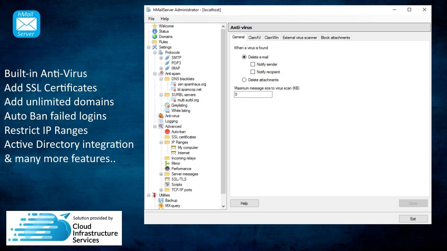Click the MX-query icon
The image size is (447, 251).
[161, 206]
